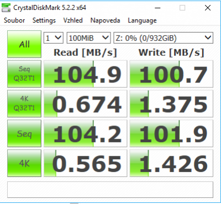221x204 pixels.
Task: Run all benchmarks with the All button
Action: (24, 44)
